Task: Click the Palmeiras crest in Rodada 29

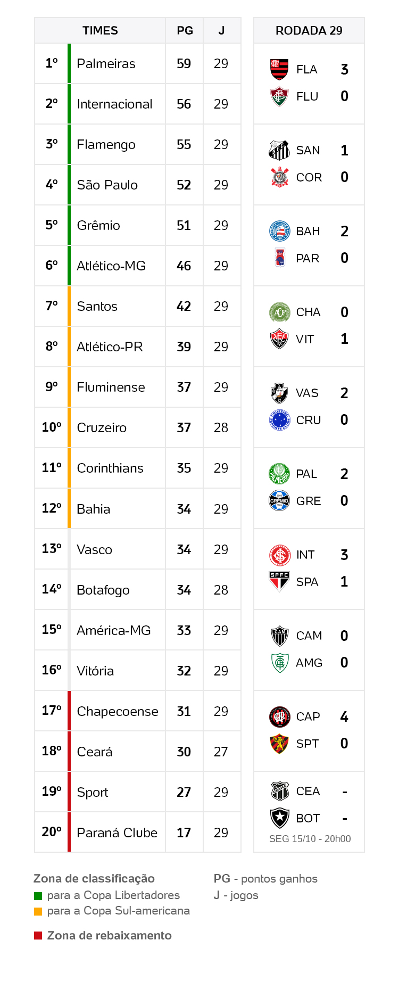Action: pyautogui.click(x=279, y=474)
